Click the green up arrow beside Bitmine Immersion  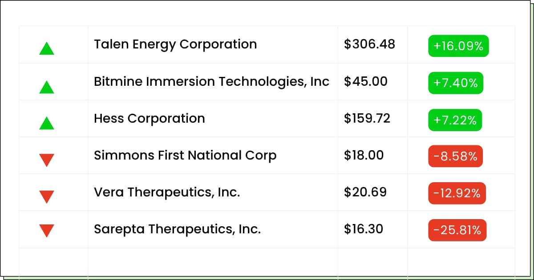46,87
